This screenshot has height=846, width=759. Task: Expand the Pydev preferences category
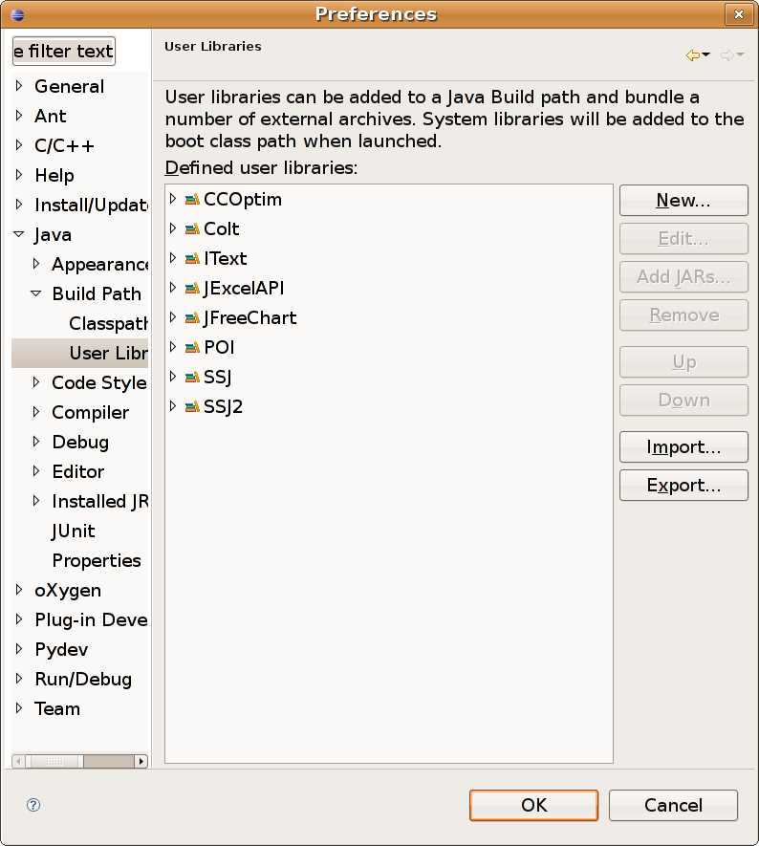pos(19,649)
